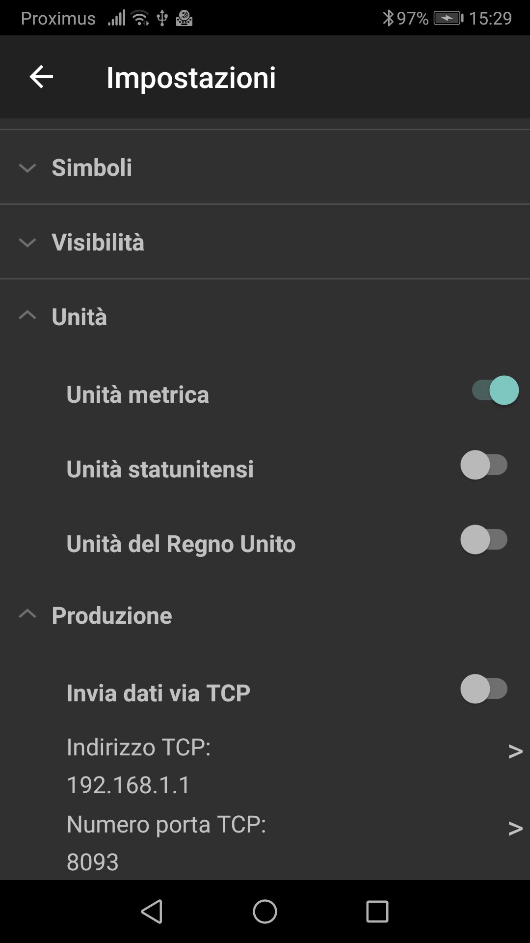Image resolution: width=530 pixels, height=943 pixels.
Task: Tap the USB connection status icon
Action: pos(162,19)
